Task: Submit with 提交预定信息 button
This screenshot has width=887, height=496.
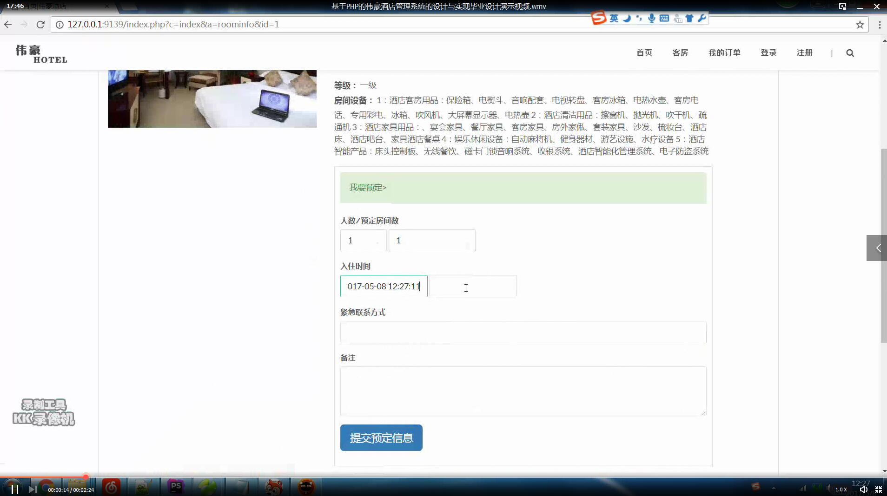Action: pyautogui.click(x=381, y=438)
